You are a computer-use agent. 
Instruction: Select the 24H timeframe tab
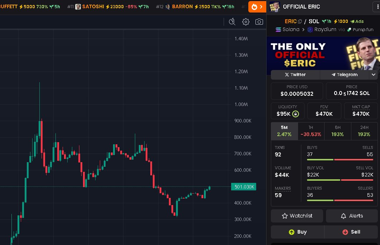point(364,131)
